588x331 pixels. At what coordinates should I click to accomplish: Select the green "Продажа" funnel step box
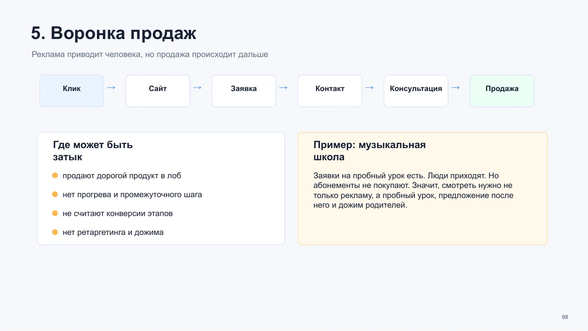pyautogui.click(x=502, y=91)
